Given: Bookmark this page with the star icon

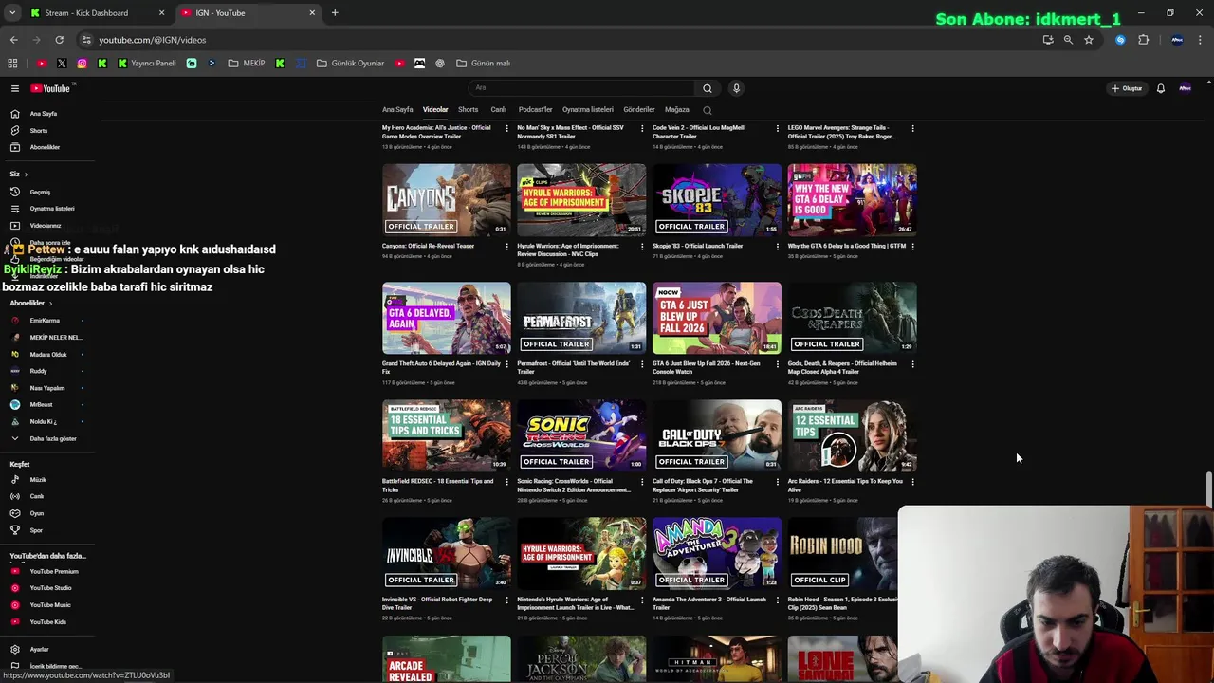Looking at the screenshot, I should pyautogui.click(x=1089, y=40).
